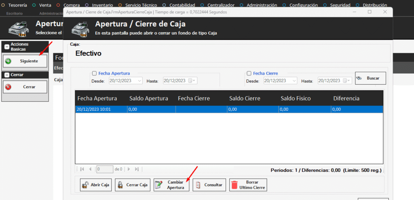
Task: Click the Abrir Caja padlock button
Action: tap(95, 185)
